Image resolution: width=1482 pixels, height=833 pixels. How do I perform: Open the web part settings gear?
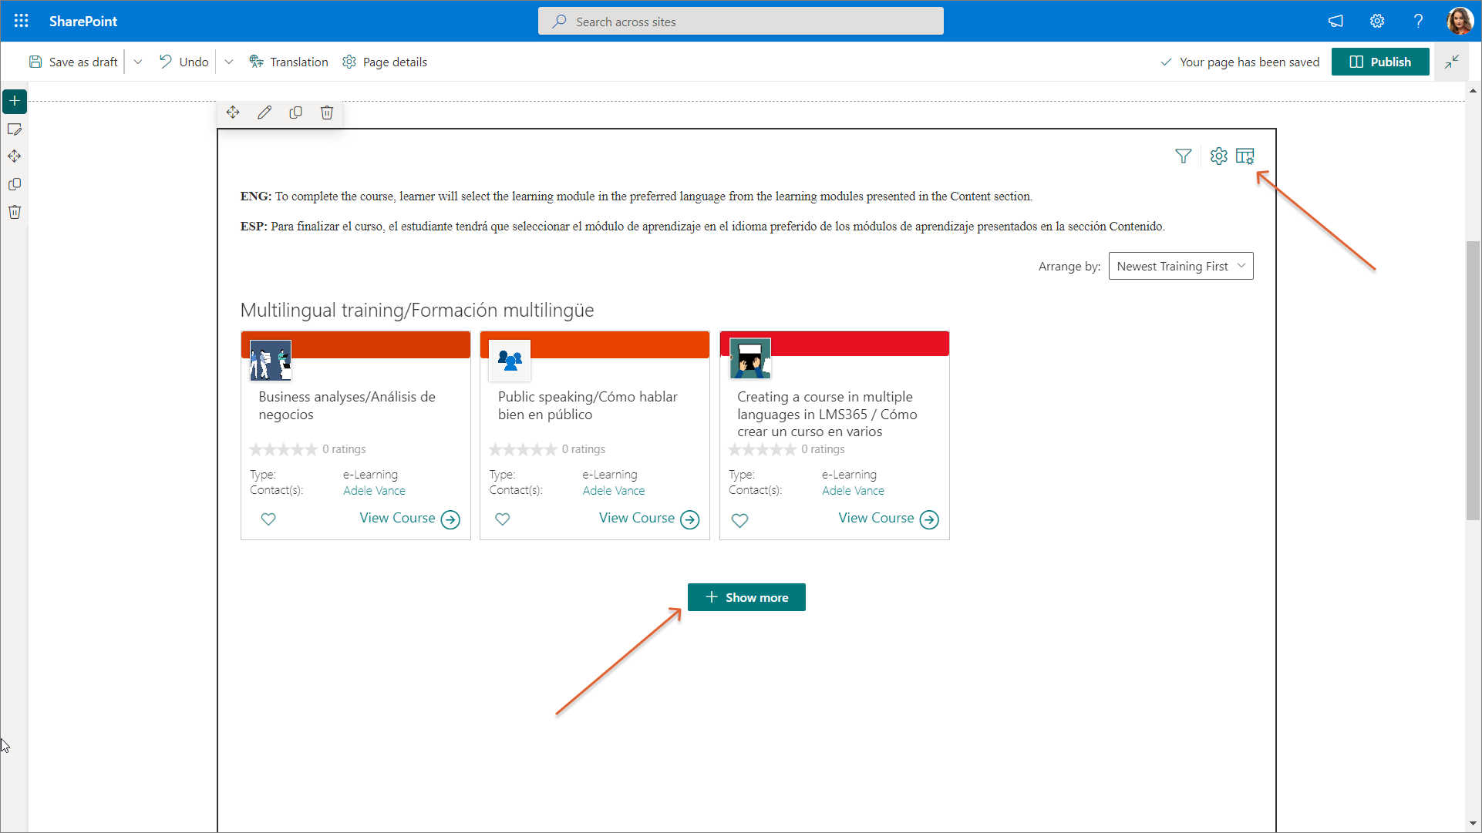coord(1218,156)
